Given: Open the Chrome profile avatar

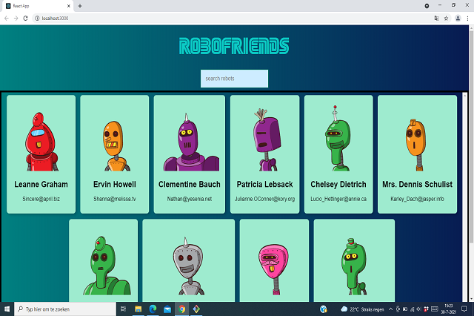Looking at the screenshot, I should coord(458,18).
